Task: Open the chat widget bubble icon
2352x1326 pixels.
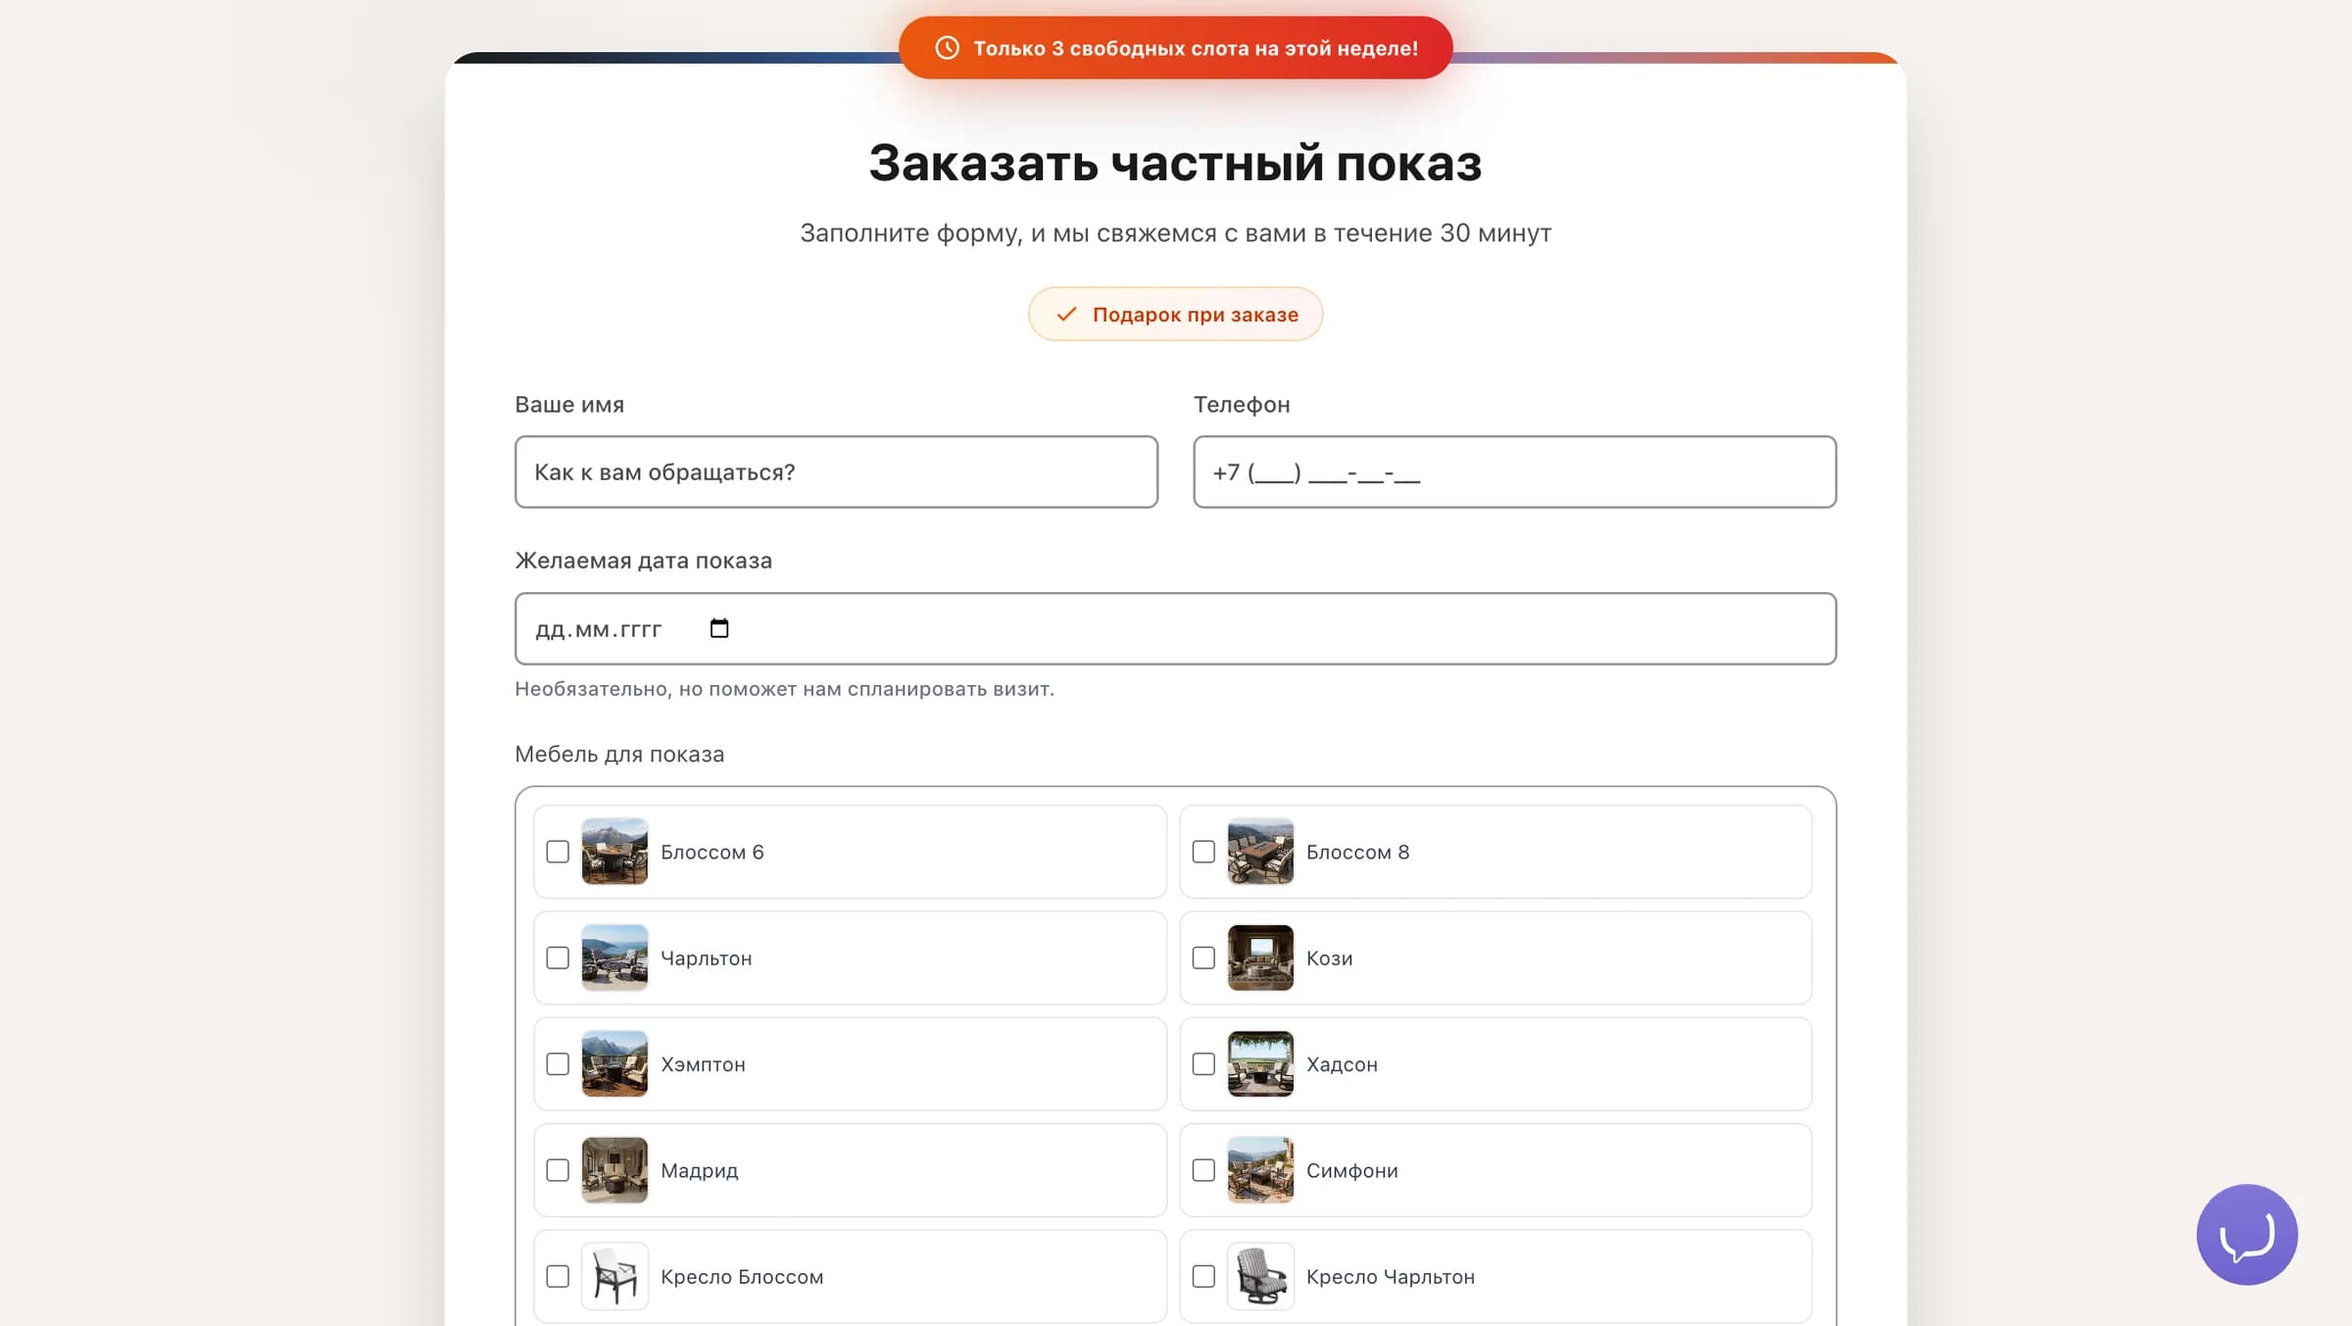Action: [2246, 1234]
